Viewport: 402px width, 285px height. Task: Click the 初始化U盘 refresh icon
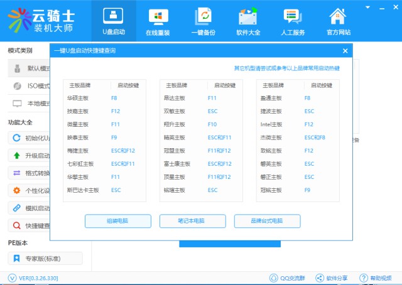pos(17,138)
